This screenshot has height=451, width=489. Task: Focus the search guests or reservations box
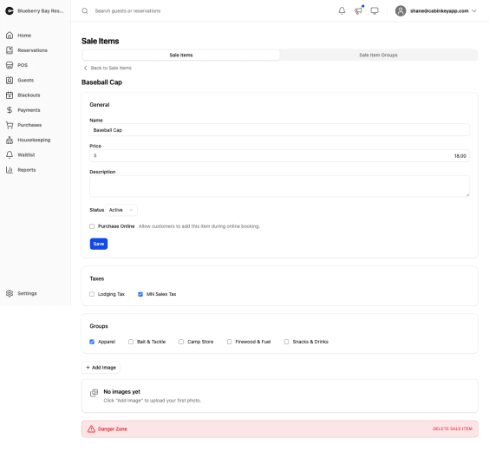127,11
